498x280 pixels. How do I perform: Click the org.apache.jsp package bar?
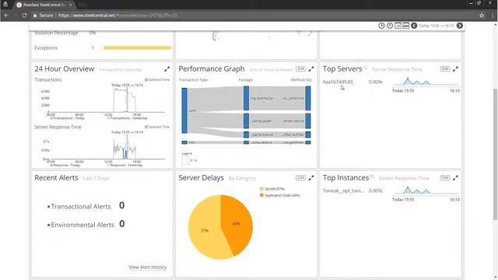tap(246, 99)
